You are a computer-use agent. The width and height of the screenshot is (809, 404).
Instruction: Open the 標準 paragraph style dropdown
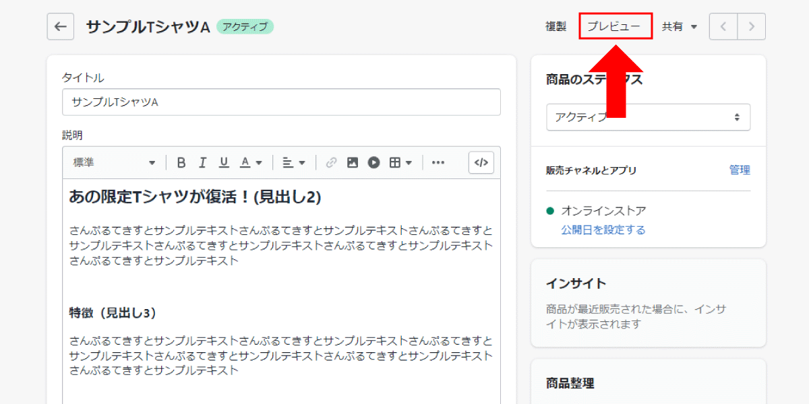pos(114,162)
